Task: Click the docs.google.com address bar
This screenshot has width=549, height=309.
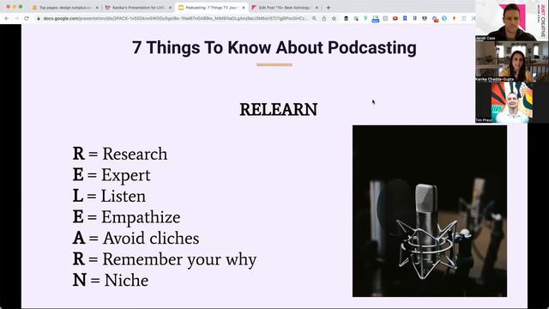Action: (x=175, y=18)
